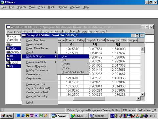
Task: Click the Smpl+/- button
Action: click(91, 40)
